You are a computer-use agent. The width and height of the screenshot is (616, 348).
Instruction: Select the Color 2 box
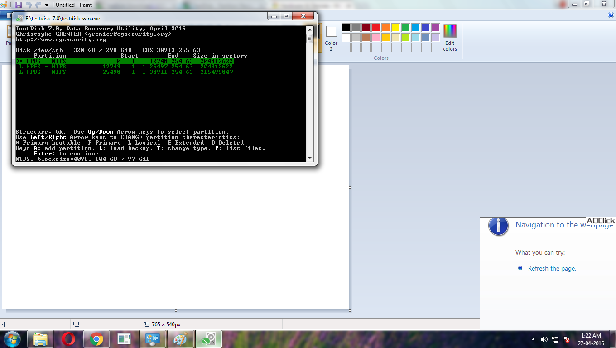point(332,38)
